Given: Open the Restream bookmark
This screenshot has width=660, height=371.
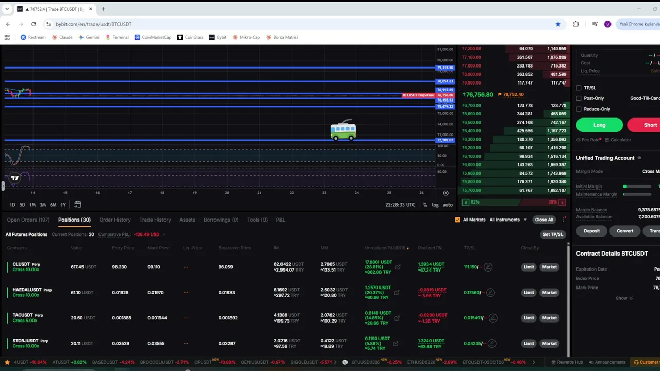Looking at the screenshot, I should pyautogui.click(x=33, y=37).
